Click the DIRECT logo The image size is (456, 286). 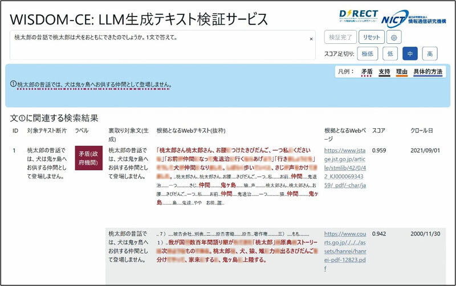click(359, 16)
